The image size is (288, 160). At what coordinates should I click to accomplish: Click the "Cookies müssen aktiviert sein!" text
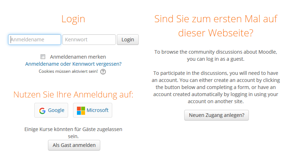[x=68, y=71]
